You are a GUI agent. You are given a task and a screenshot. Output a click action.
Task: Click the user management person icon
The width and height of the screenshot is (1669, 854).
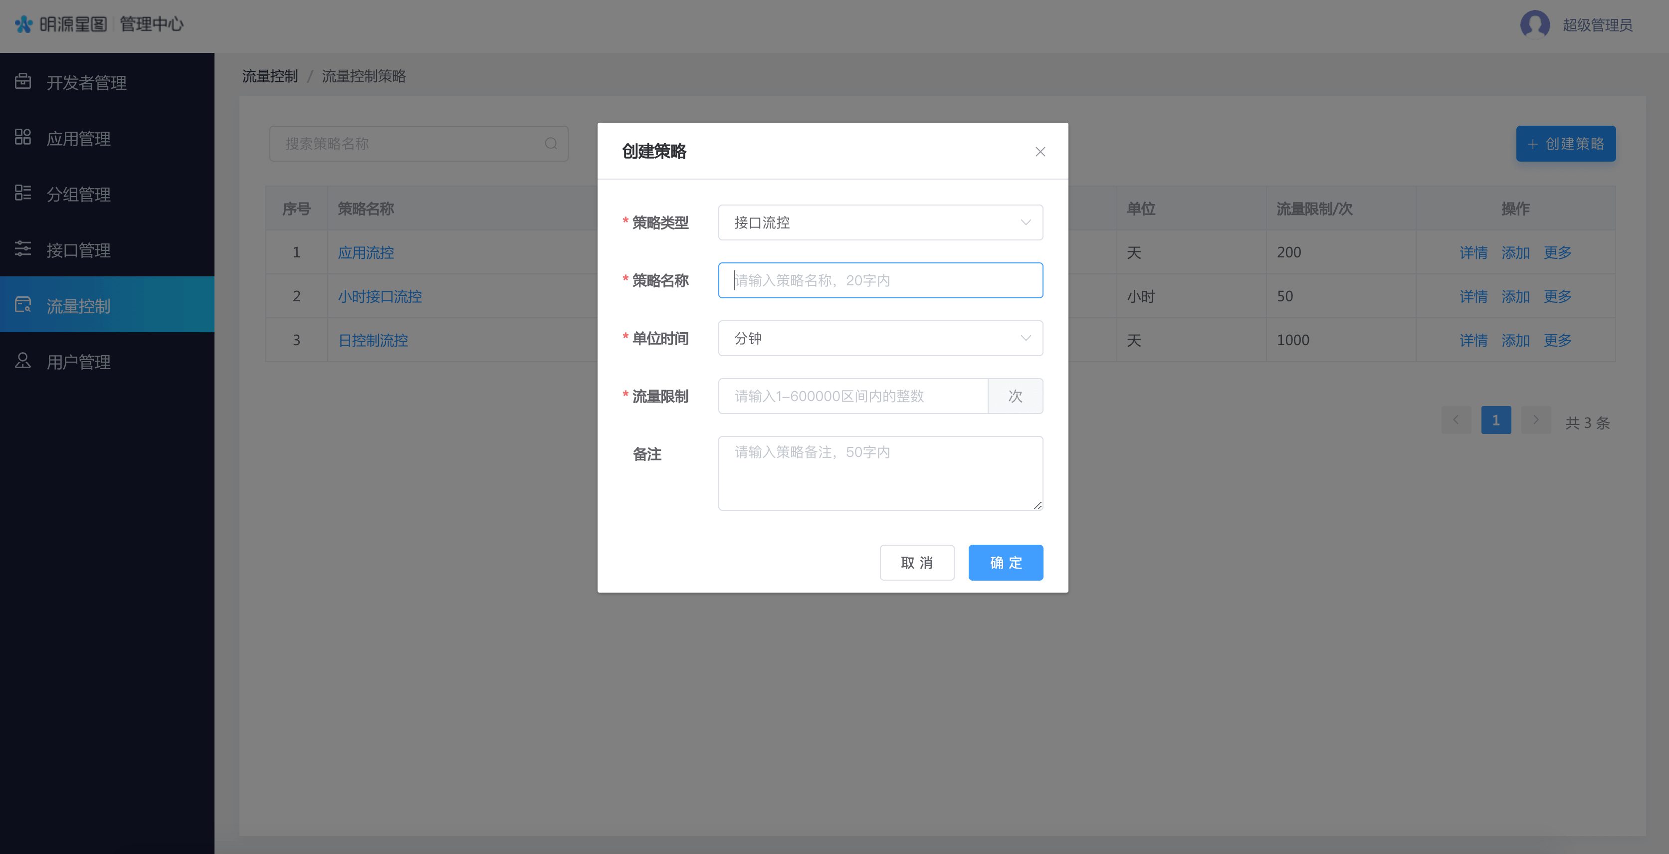[22, 360]
